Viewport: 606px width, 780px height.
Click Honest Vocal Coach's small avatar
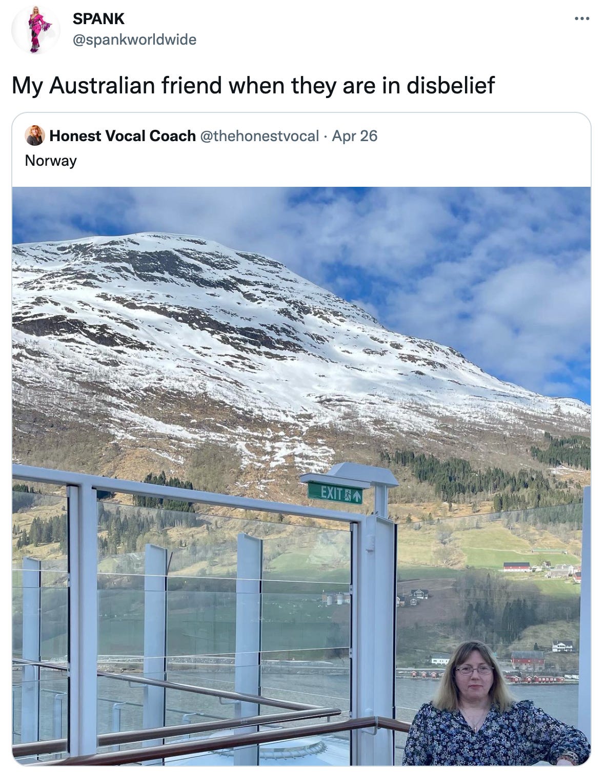35,135
